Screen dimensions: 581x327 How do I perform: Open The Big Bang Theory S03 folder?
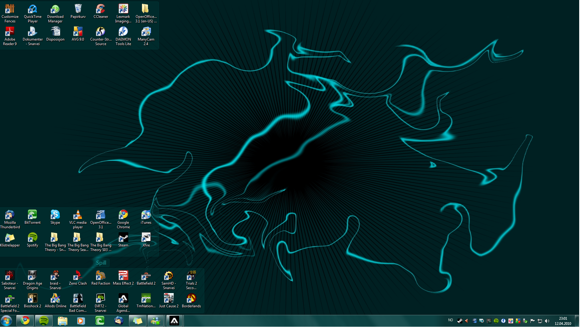point(101,242)
